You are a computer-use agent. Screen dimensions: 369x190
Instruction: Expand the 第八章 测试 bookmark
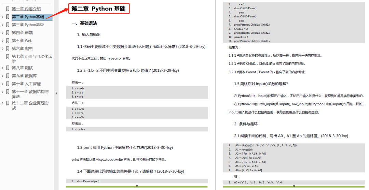coord(2,68)
